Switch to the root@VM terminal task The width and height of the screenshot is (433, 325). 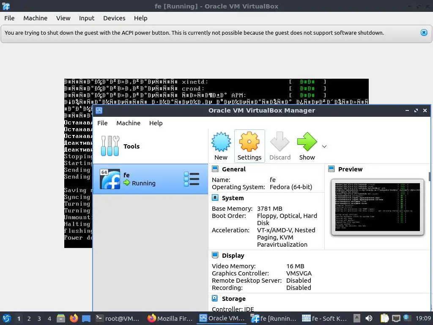[x=118, y=318]
